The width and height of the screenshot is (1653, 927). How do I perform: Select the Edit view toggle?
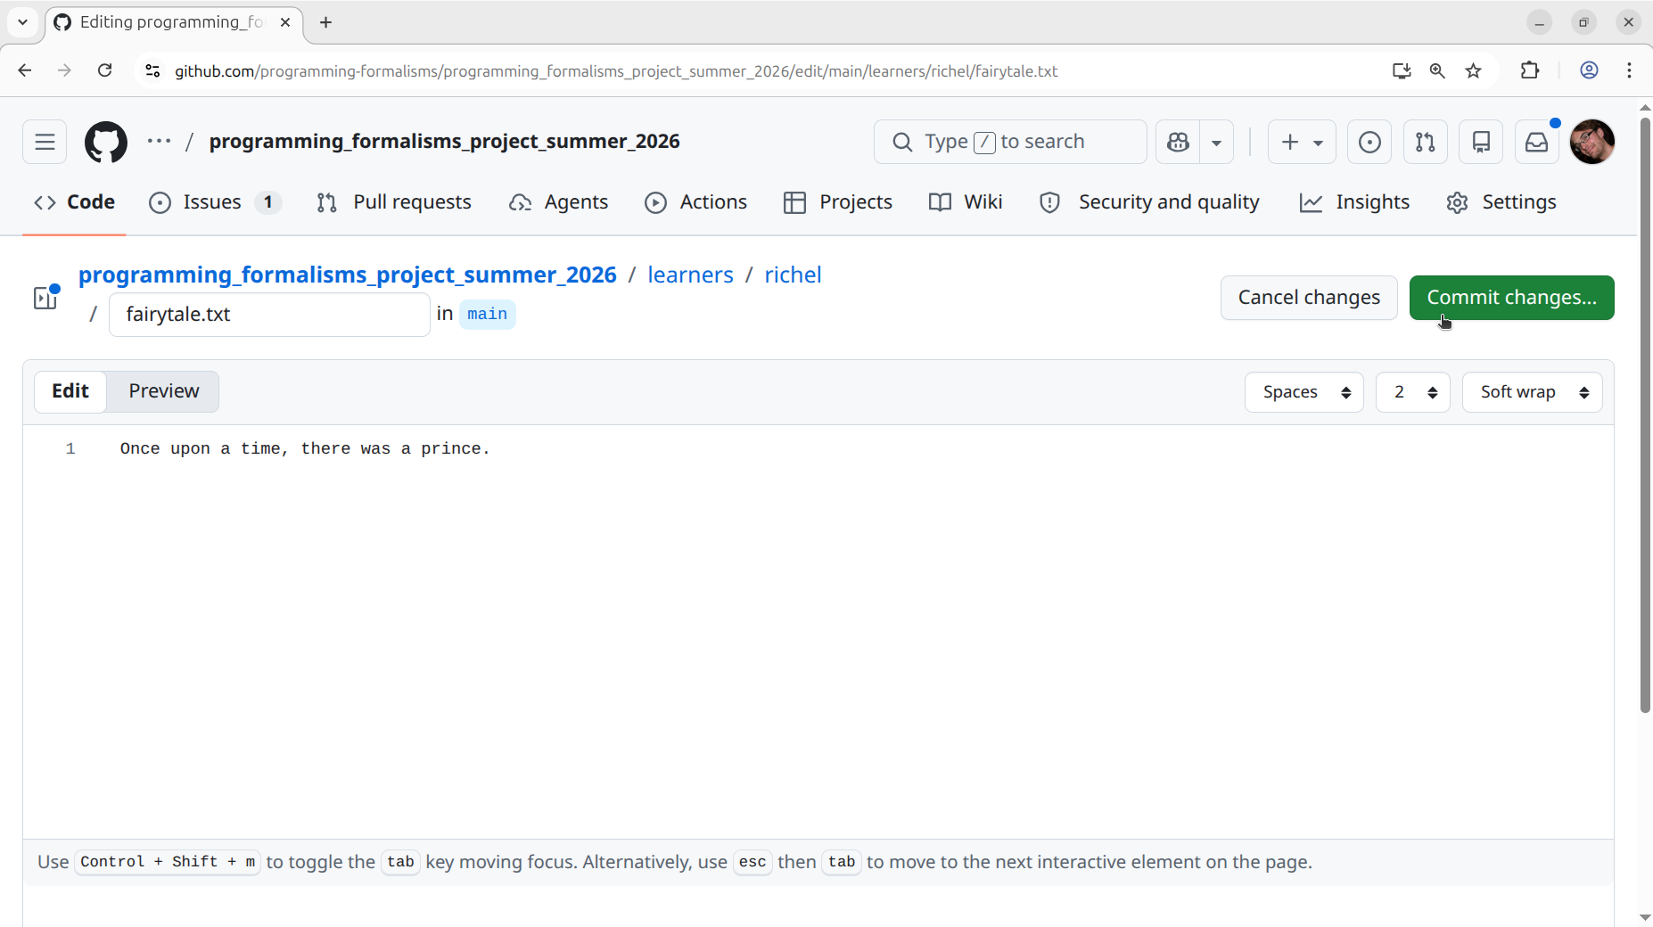point(70,391)
